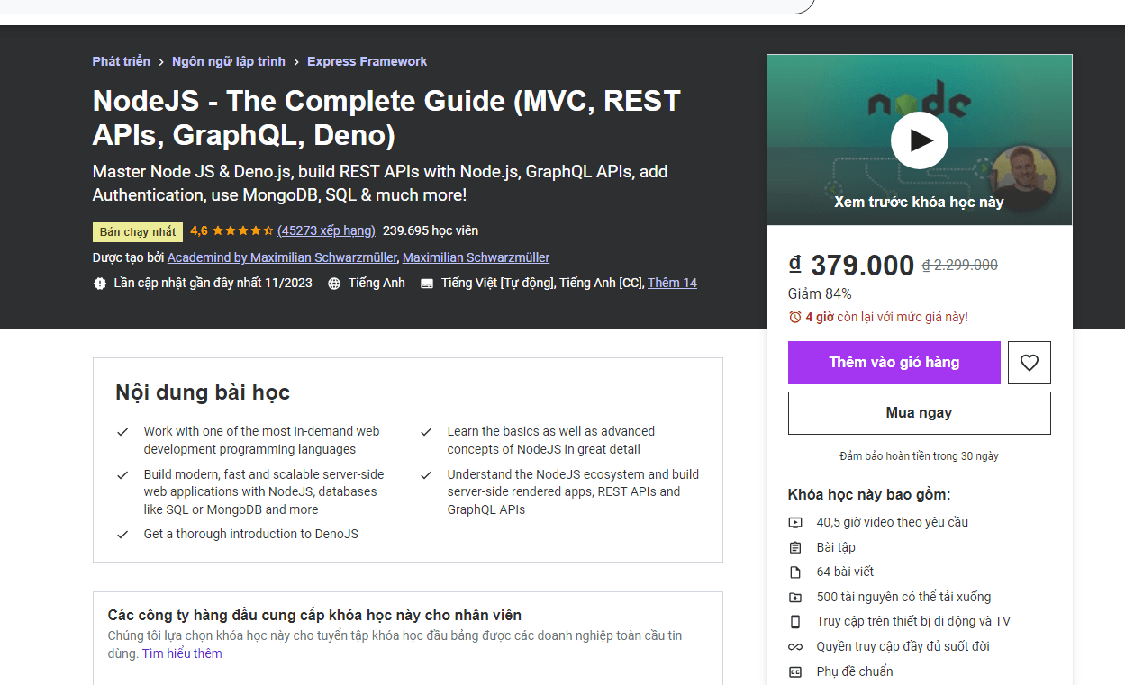Go to 'Ngôn ngữ lập trình' breadcrumb
1125x685 pixels.
[228, 61]
